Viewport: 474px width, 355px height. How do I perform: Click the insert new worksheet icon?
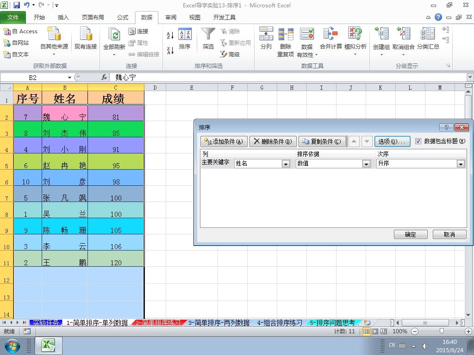367,323
